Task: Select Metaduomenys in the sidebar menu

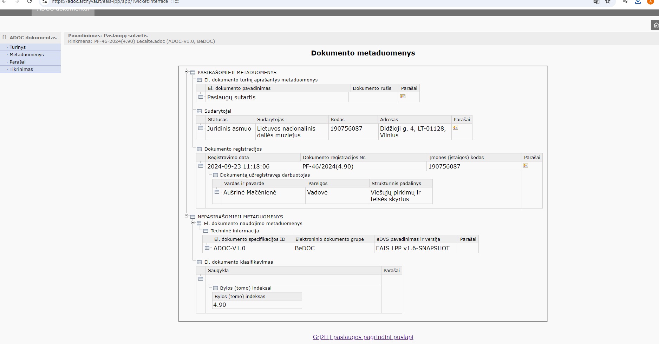Action: [27, 54]
